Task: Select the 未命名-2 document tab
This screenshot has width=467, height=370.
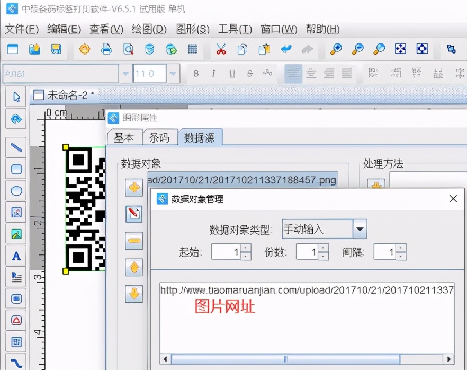Action: pos(64,95)
